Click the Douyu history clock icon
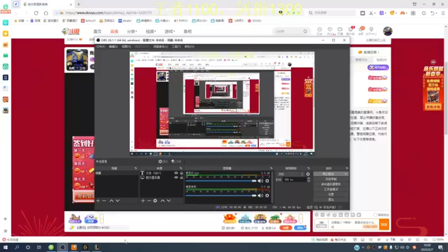 coord(319,30)
